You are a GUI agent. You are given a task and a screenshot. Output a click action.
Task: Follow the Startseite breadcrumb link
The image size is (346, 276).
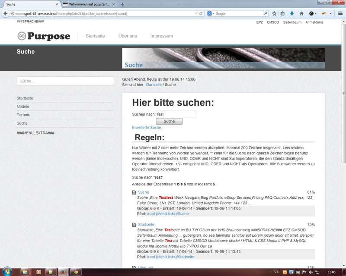154,85
